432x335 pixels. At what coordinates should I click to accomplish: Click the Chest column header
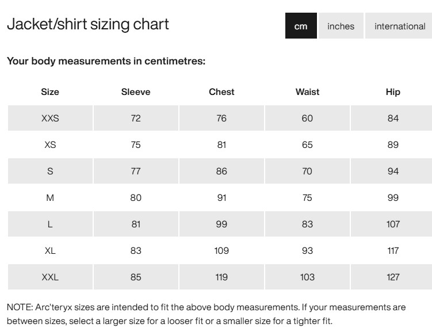pos(221,92)
